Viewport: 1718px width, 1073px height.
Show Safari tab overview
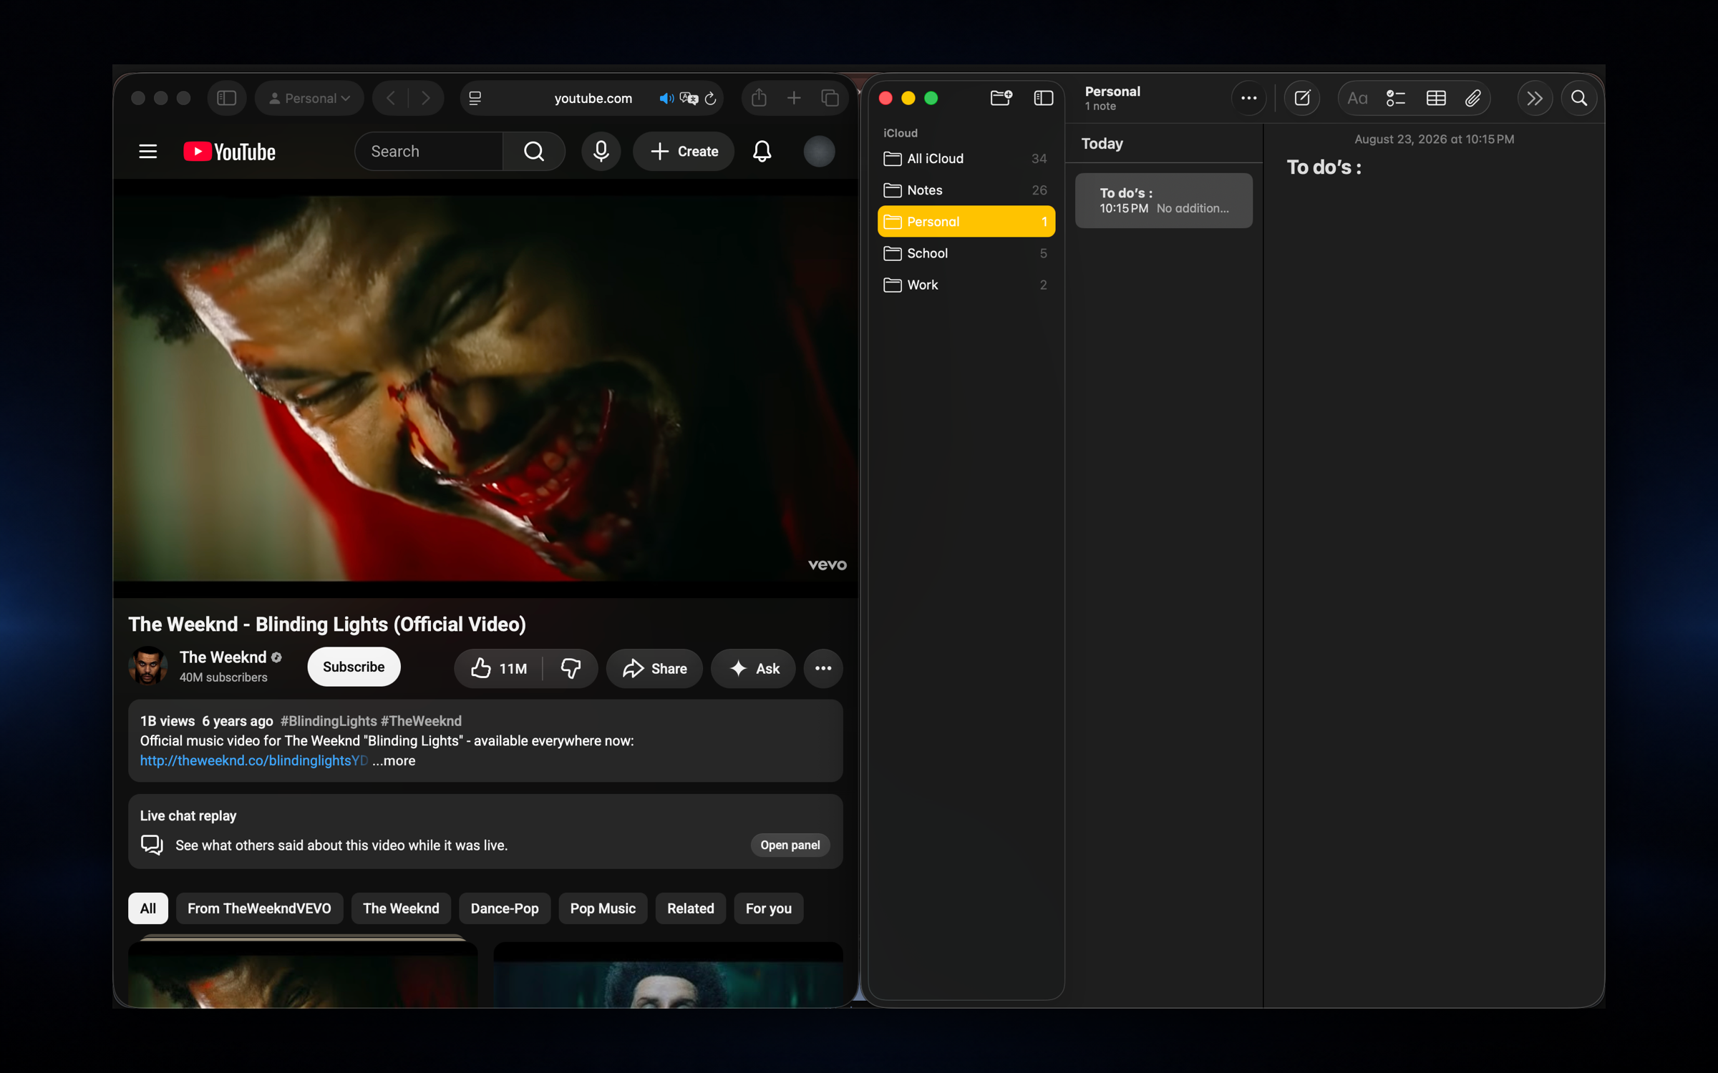click(x=830, y=98)
